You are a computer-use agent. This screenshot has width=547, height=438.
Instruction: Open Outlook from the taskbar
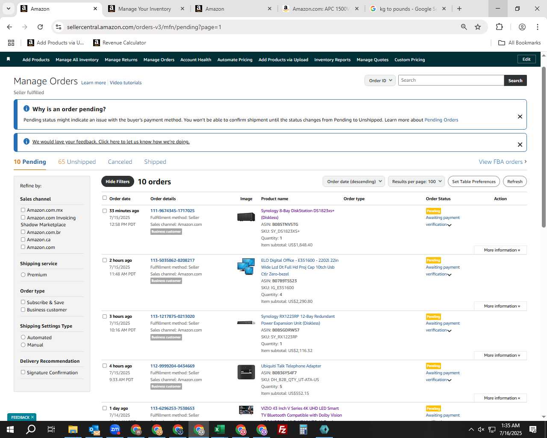click(x=94, y=429)
